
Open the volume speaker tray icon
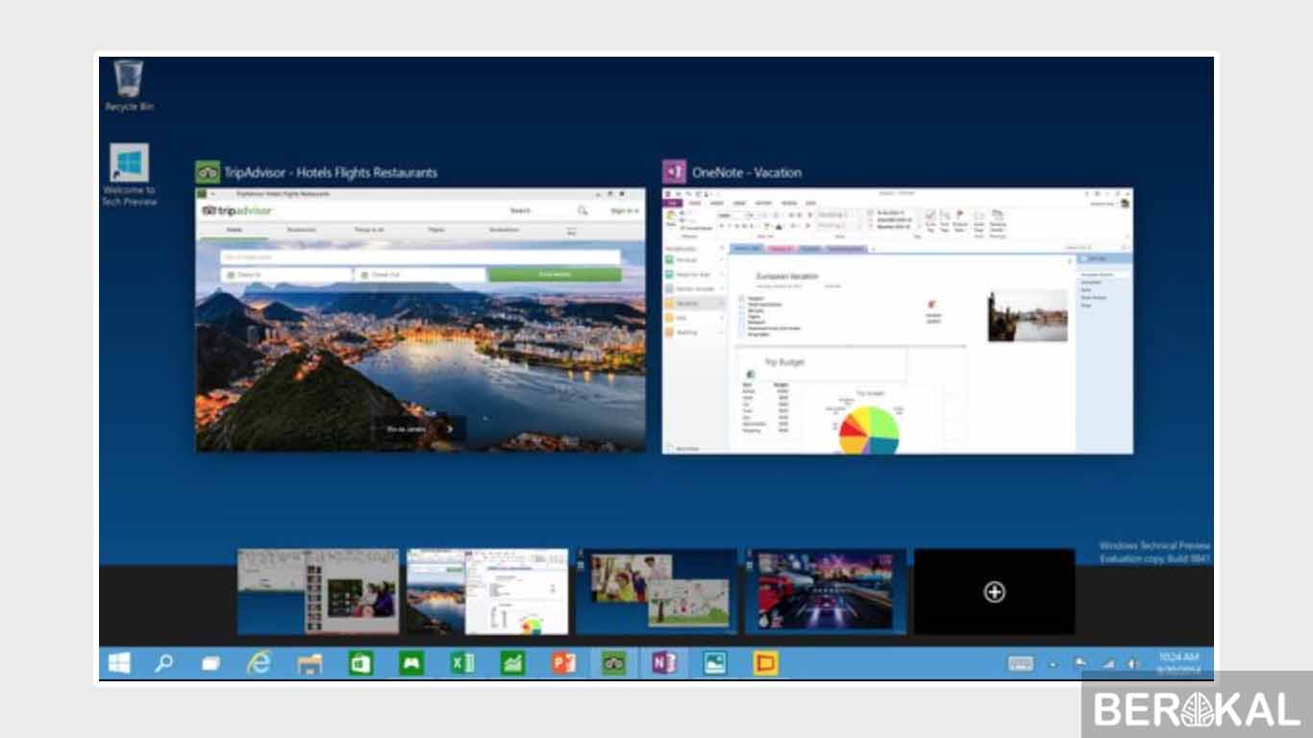pos(1133,663)
